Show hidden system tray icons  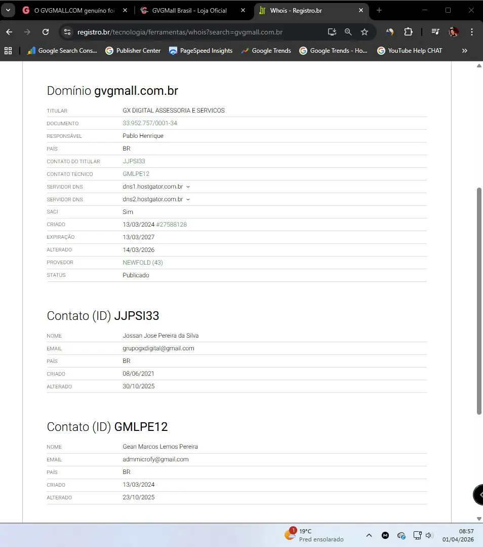coord(369,535)
